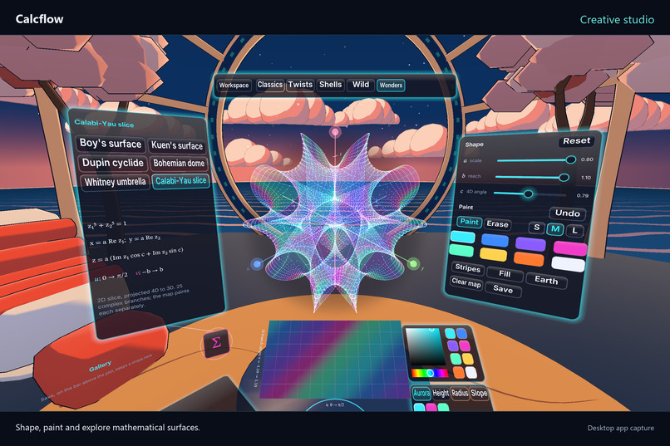Apply the Stripes pattern
The height and width of the screenshot is (446, 670).
467,267
